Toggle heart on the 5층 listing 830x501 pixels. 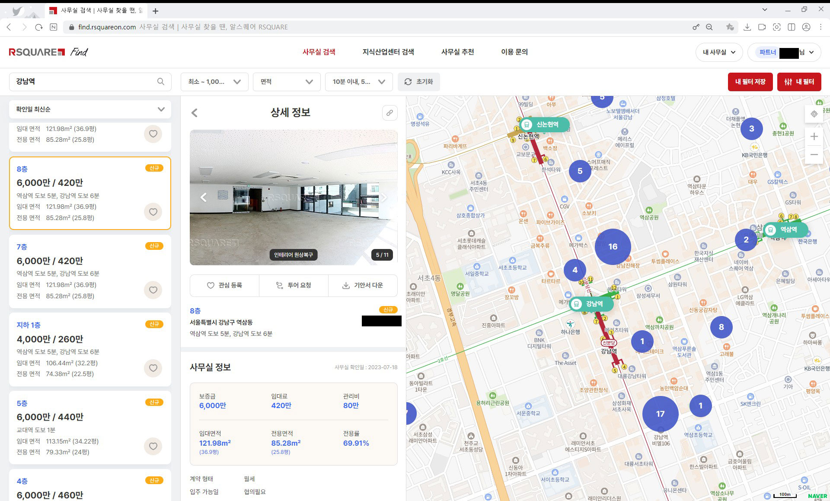coord(153,446)
